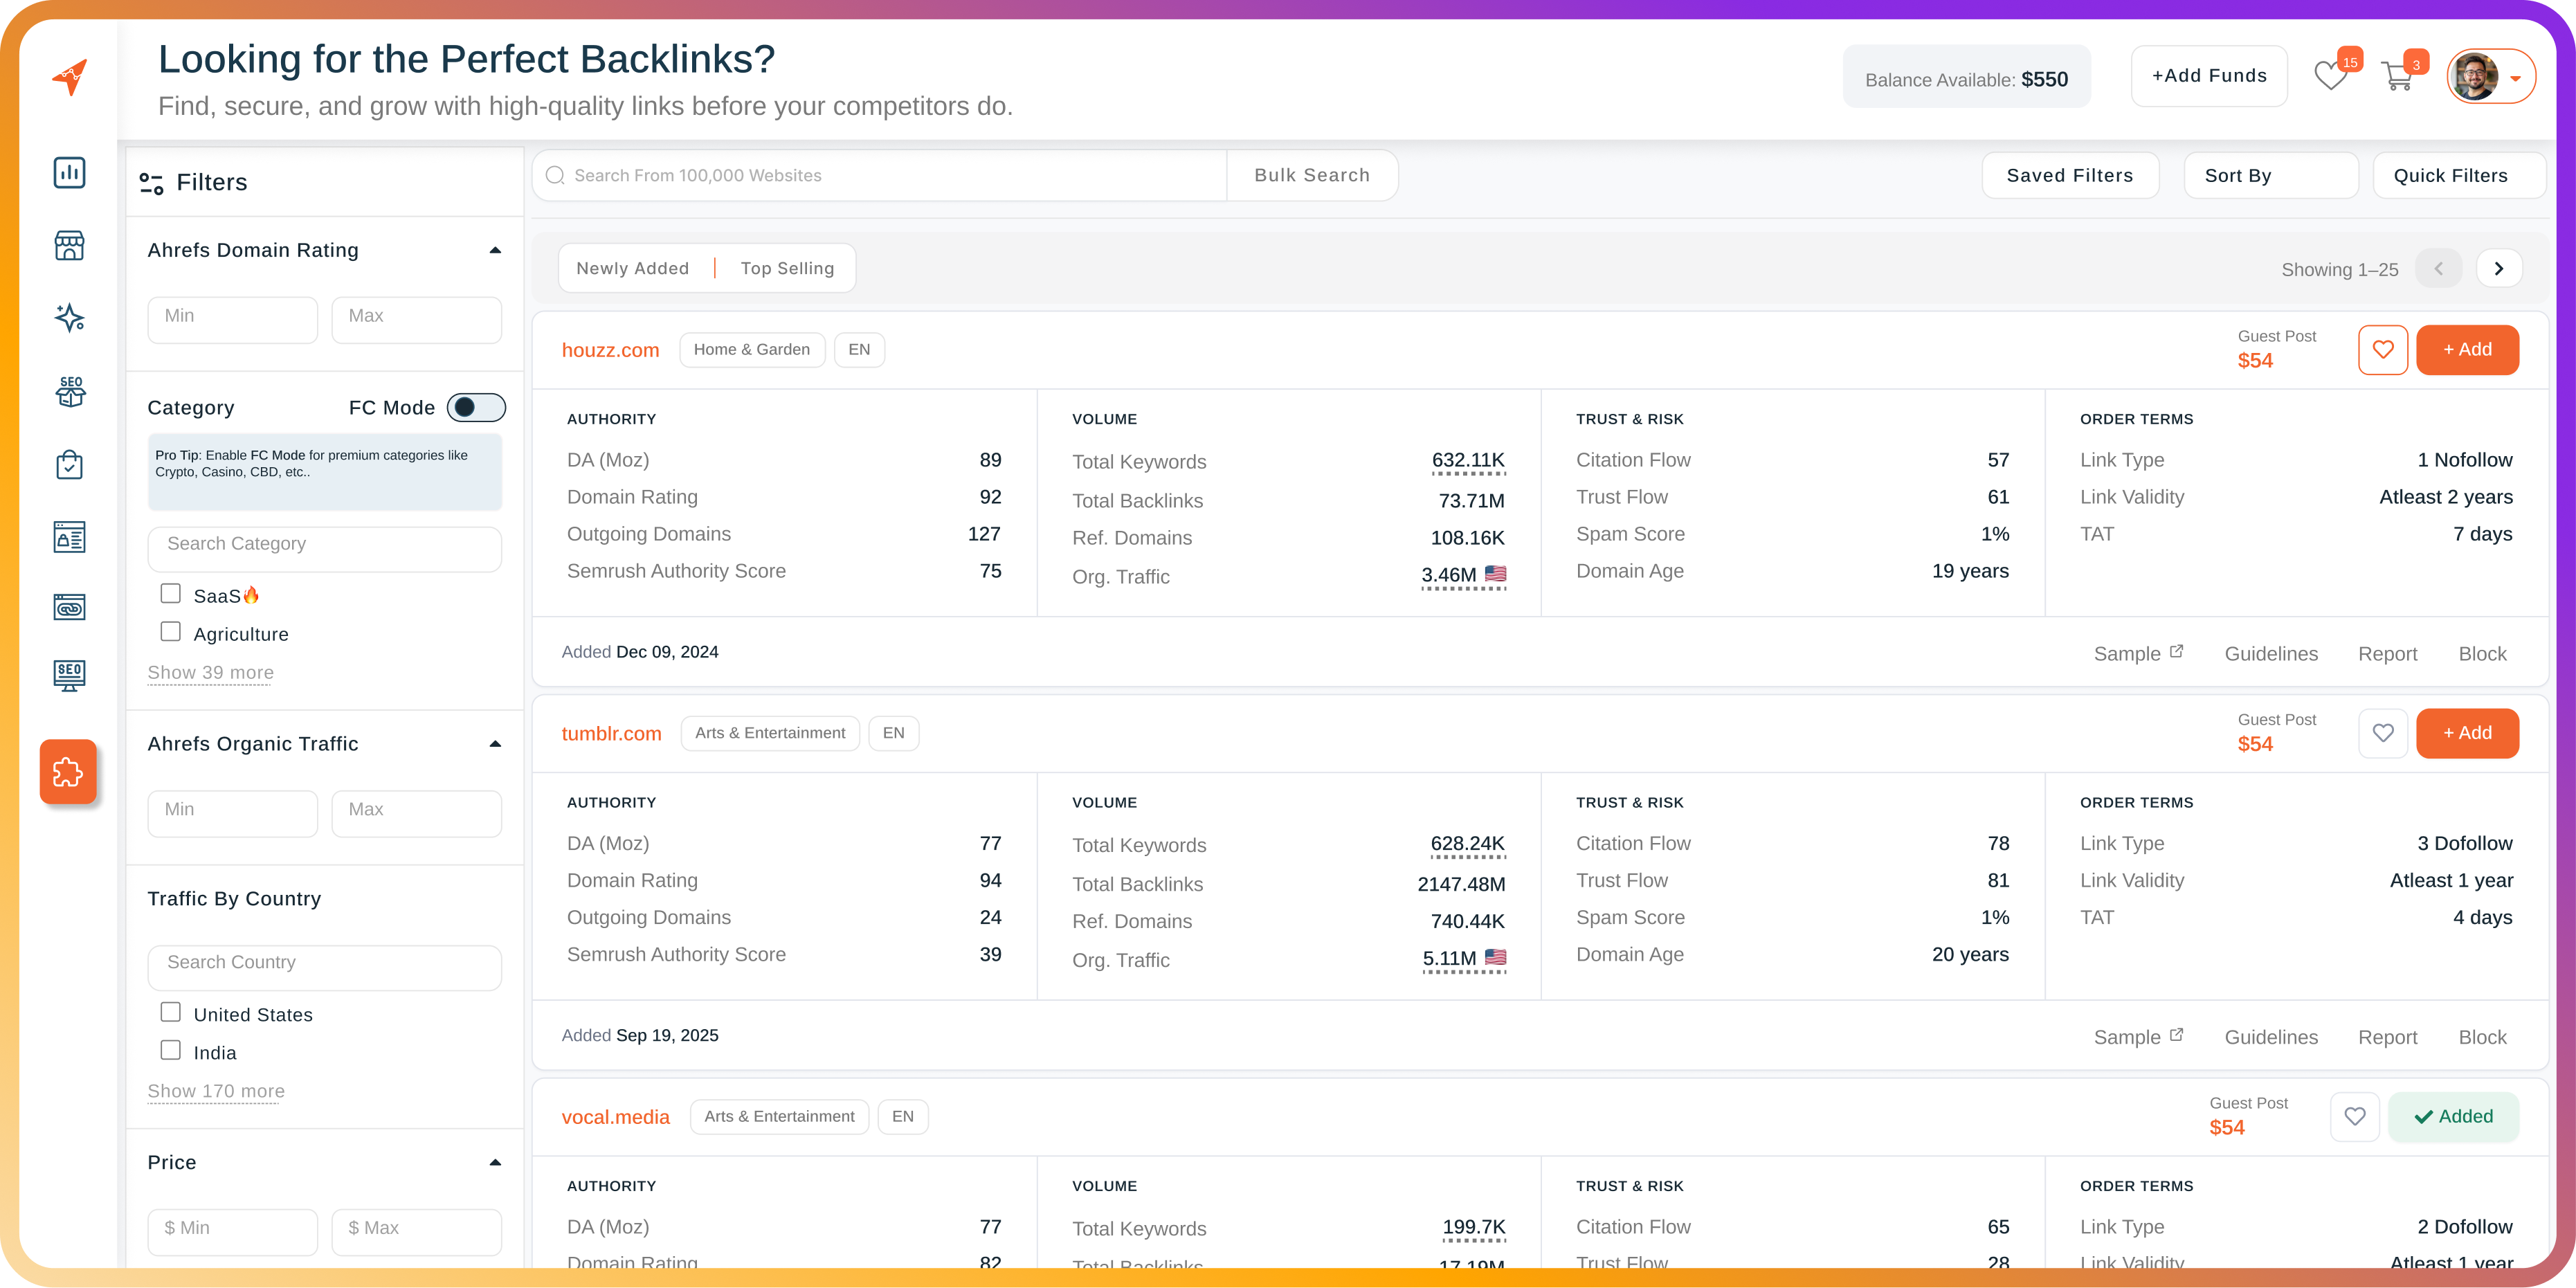Open the shopping bag orders sidebar icon
The height and width of the screenshot is (1288, 2576).
[x=69, y=465]
